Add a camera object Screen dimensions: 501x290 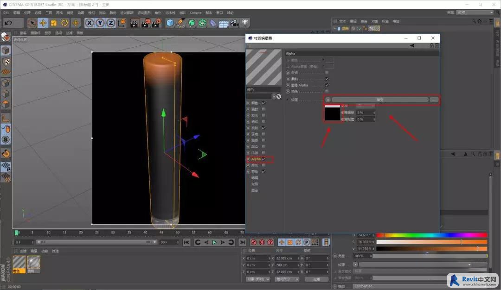pos(234,23)
